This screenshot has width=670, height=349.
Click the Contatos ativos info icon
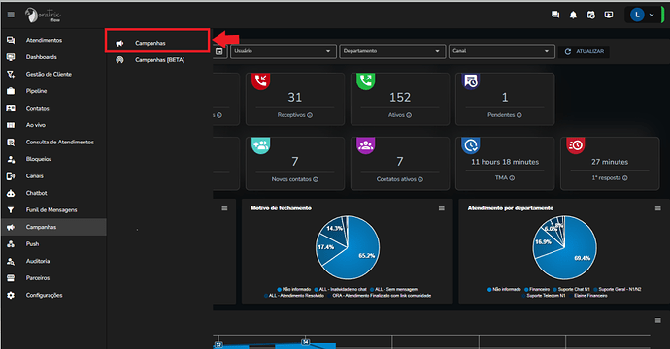420,179
